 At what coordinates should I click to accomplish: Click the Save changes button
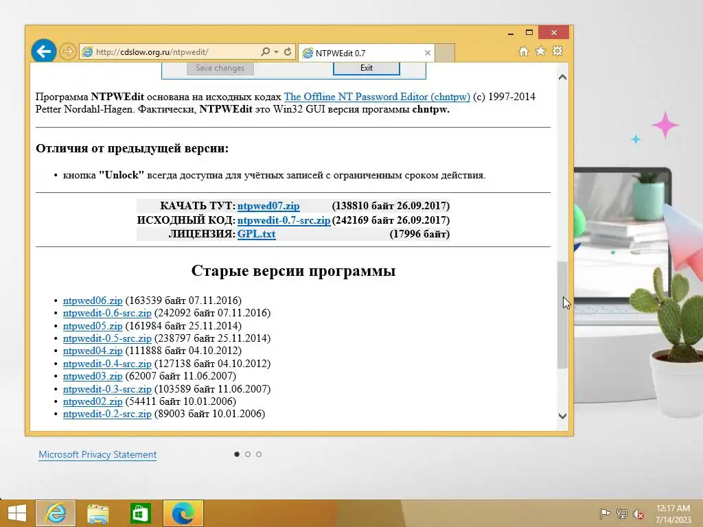tap(220, 68)
